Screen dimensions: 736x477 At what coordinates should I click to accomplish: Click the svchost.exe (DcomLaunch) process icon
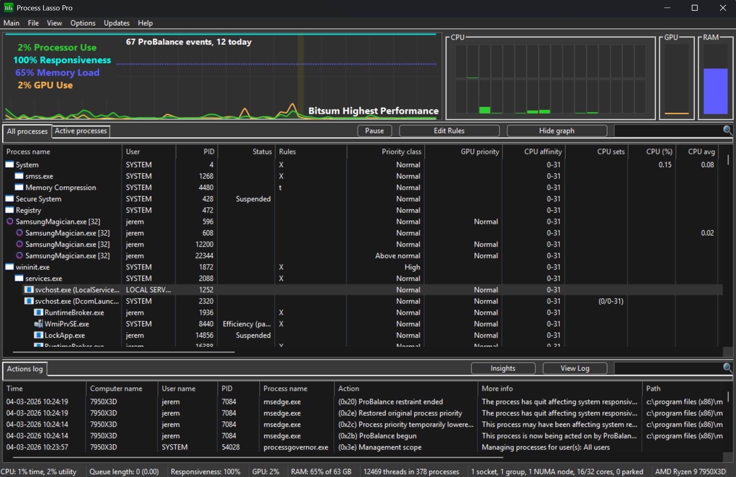tap(29, 301)
